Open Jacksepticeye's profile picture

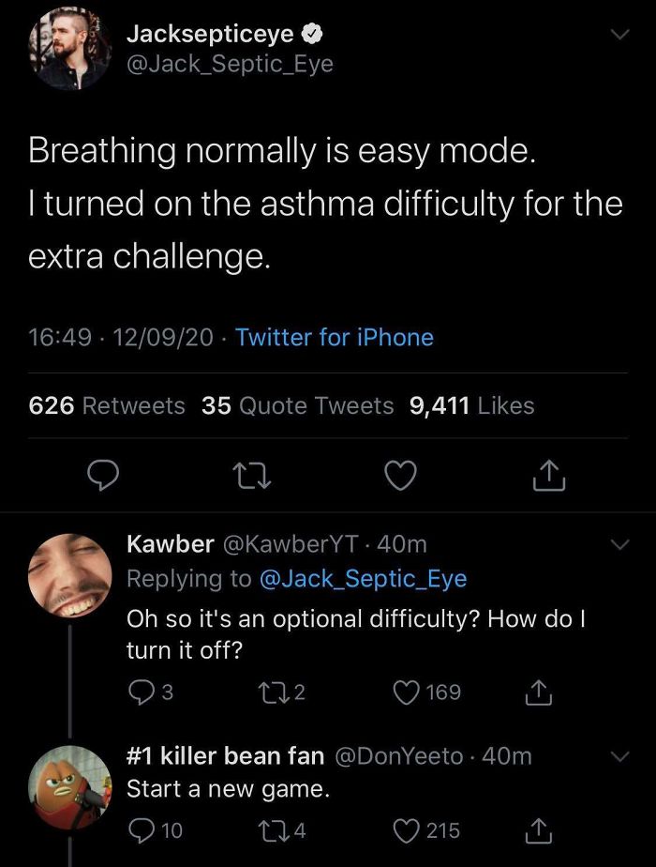68,49
